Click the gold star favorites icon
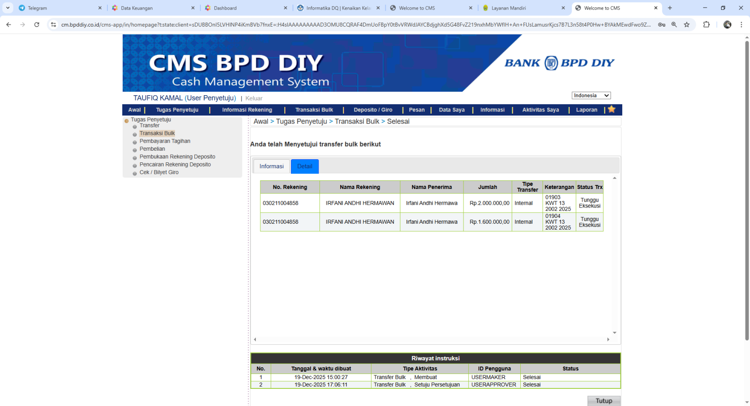 (611, 109)
